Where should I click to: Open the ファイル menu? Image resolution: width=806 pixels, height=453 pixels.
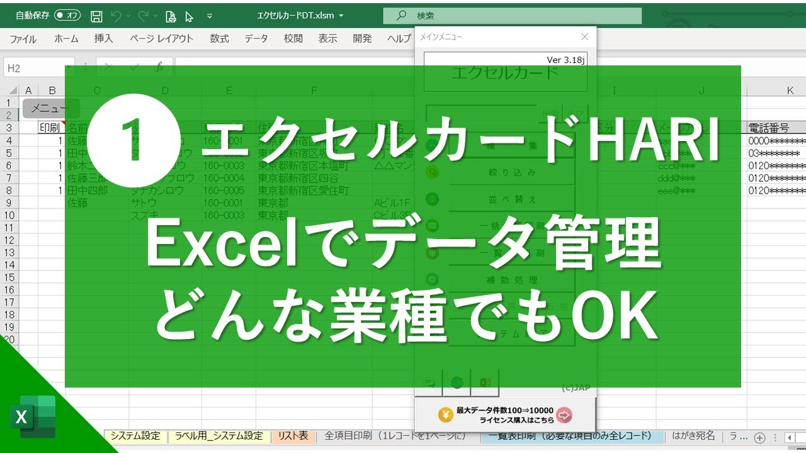point(23,38)
